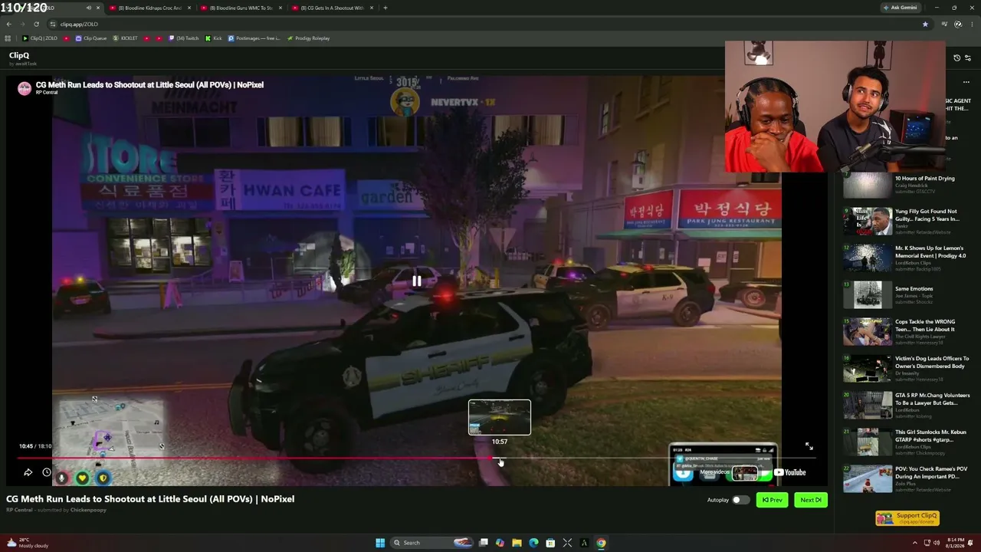Select 'GTA 5 RP Mr.Chang Volunteers' queue item
981x552 pixels.
906,406
